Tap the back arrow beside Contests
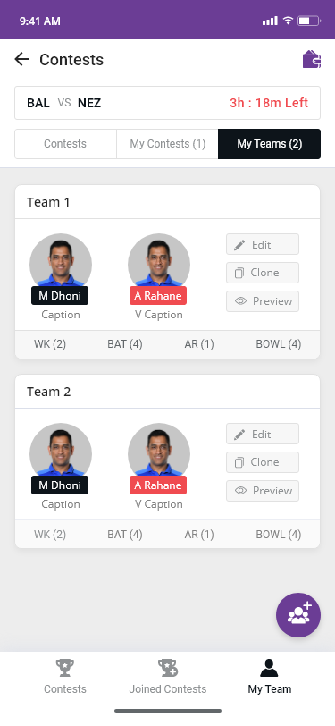The width and height of the screenshot is (335, 726). pos(21,59)
